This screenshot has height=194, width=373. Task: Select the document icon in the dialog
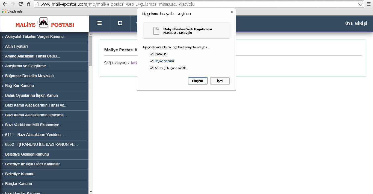tap(156, 31)
